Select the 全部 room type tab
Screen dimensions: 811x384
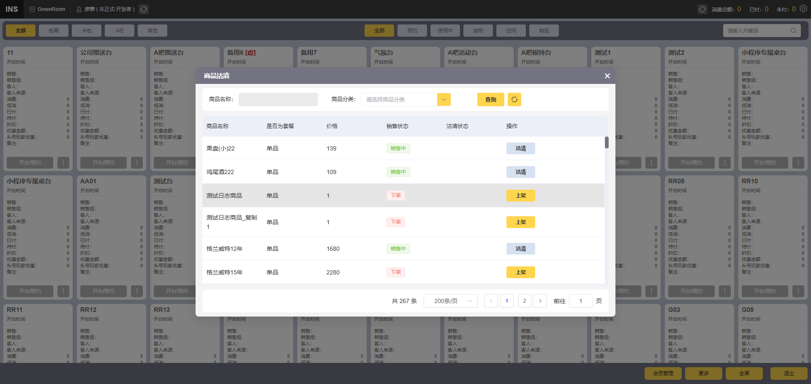click(21, 30)
